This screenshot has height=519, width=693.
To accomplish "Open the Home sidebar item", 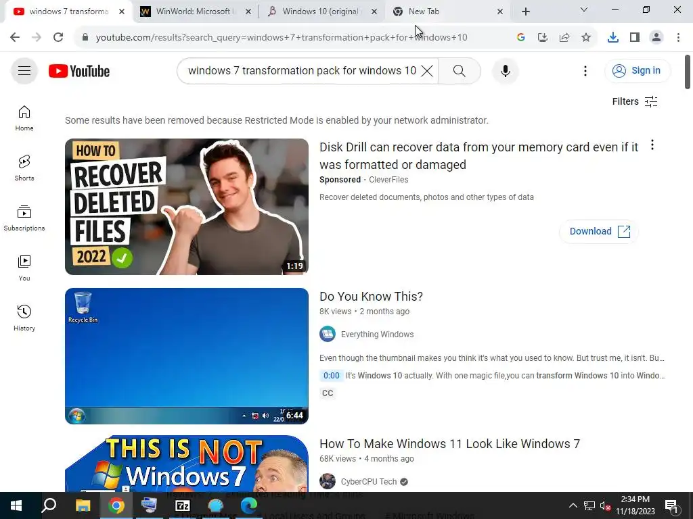I will (x=24, y=118).
